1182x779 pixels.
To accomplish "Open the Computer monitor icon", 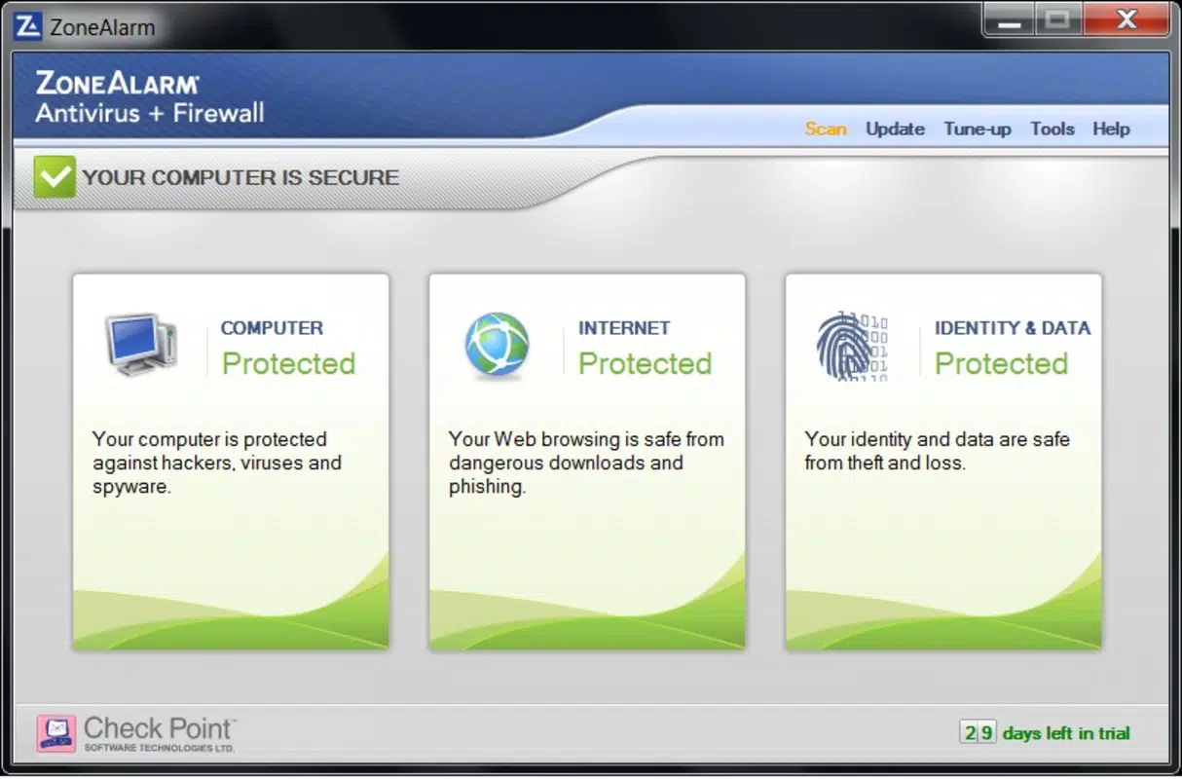I will (142, 345).
